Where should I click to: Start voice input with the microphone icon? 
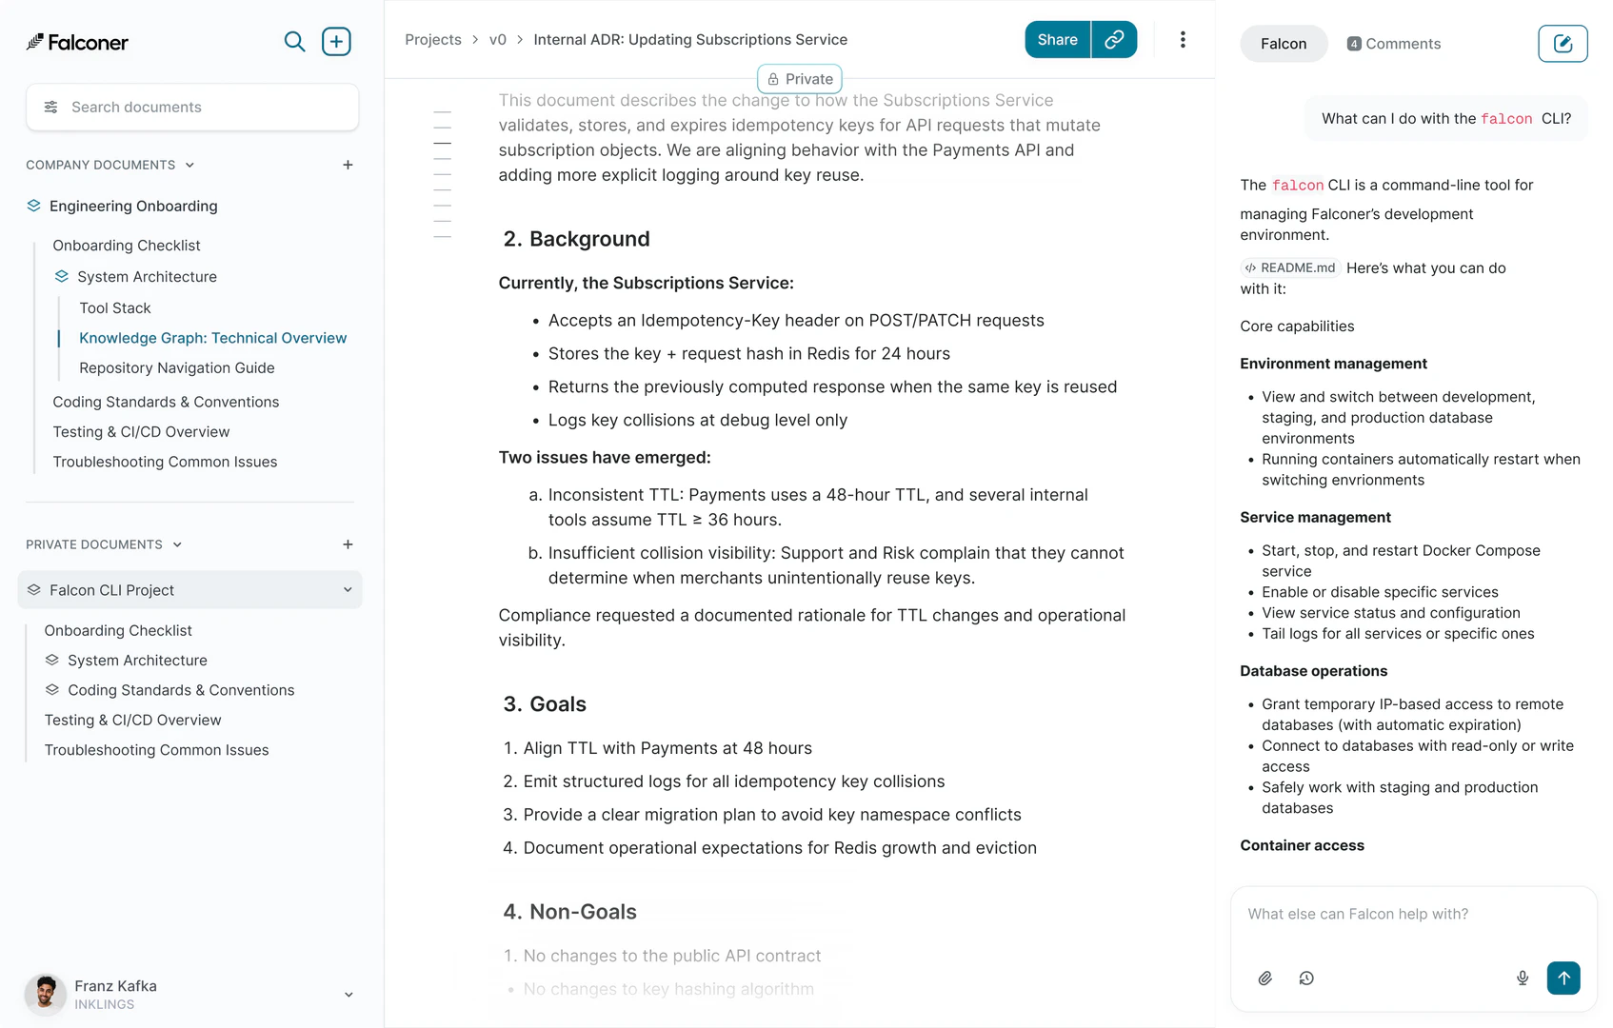click(x=1522, y=978)
